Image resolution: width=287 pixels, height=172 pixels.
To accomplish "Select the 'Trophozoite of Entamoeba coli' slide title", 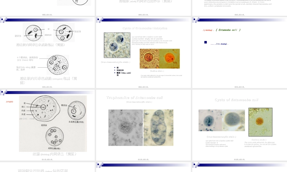I will point(134,98).
